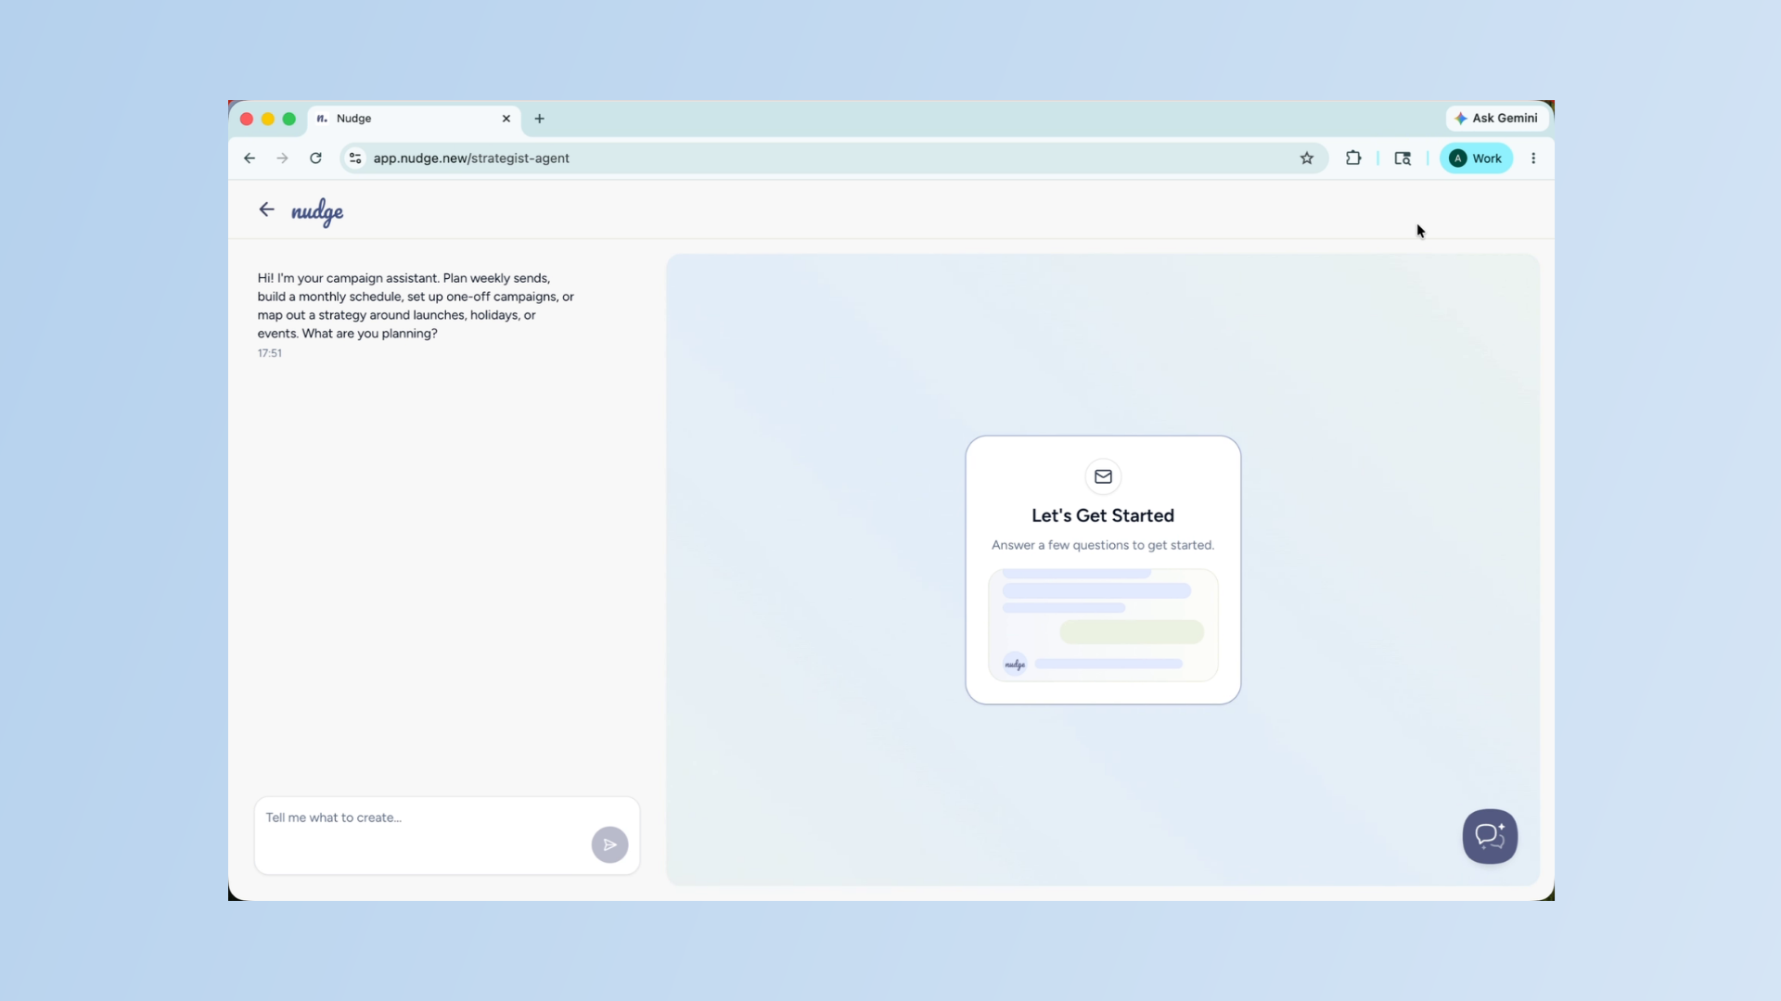
Task: Click the tab search icon in the toolbar
Action: tap(1403, 158)
